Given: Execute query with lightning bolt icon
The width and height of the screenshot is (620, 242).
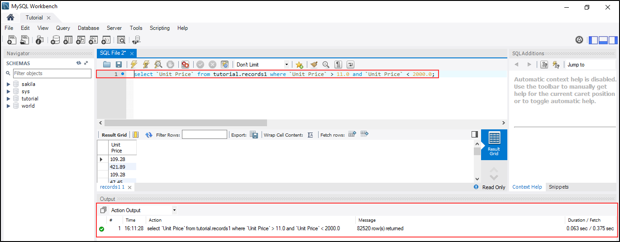Looking at the screenshot, I should [x=134, y=65].
